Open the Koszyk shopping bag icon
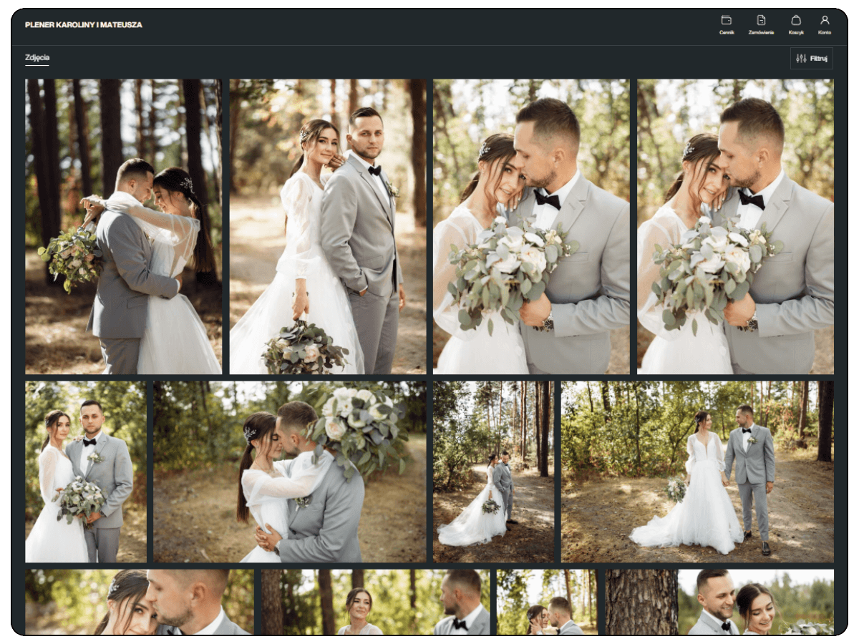This screenshot has height=644, width=859. click(x=796, y=21)
